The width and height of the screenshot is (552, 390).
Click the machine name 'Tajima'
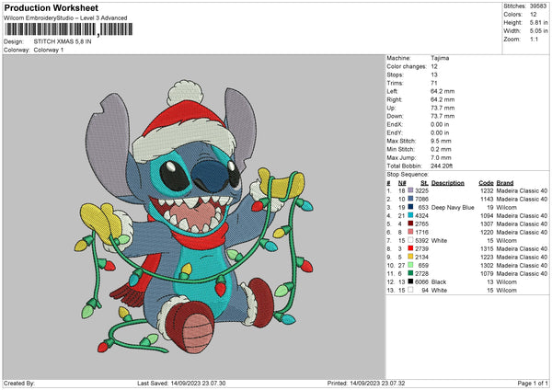coord(440,58)
